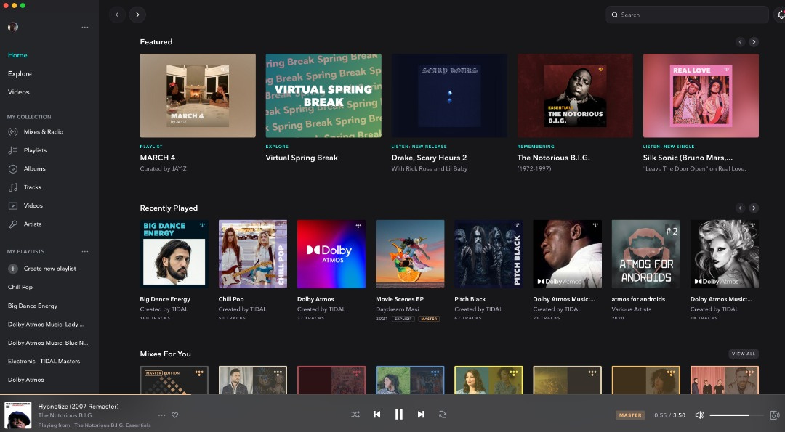
Task: Open Movie Scenes EP album cover
Action: click(x=410, y=254)
